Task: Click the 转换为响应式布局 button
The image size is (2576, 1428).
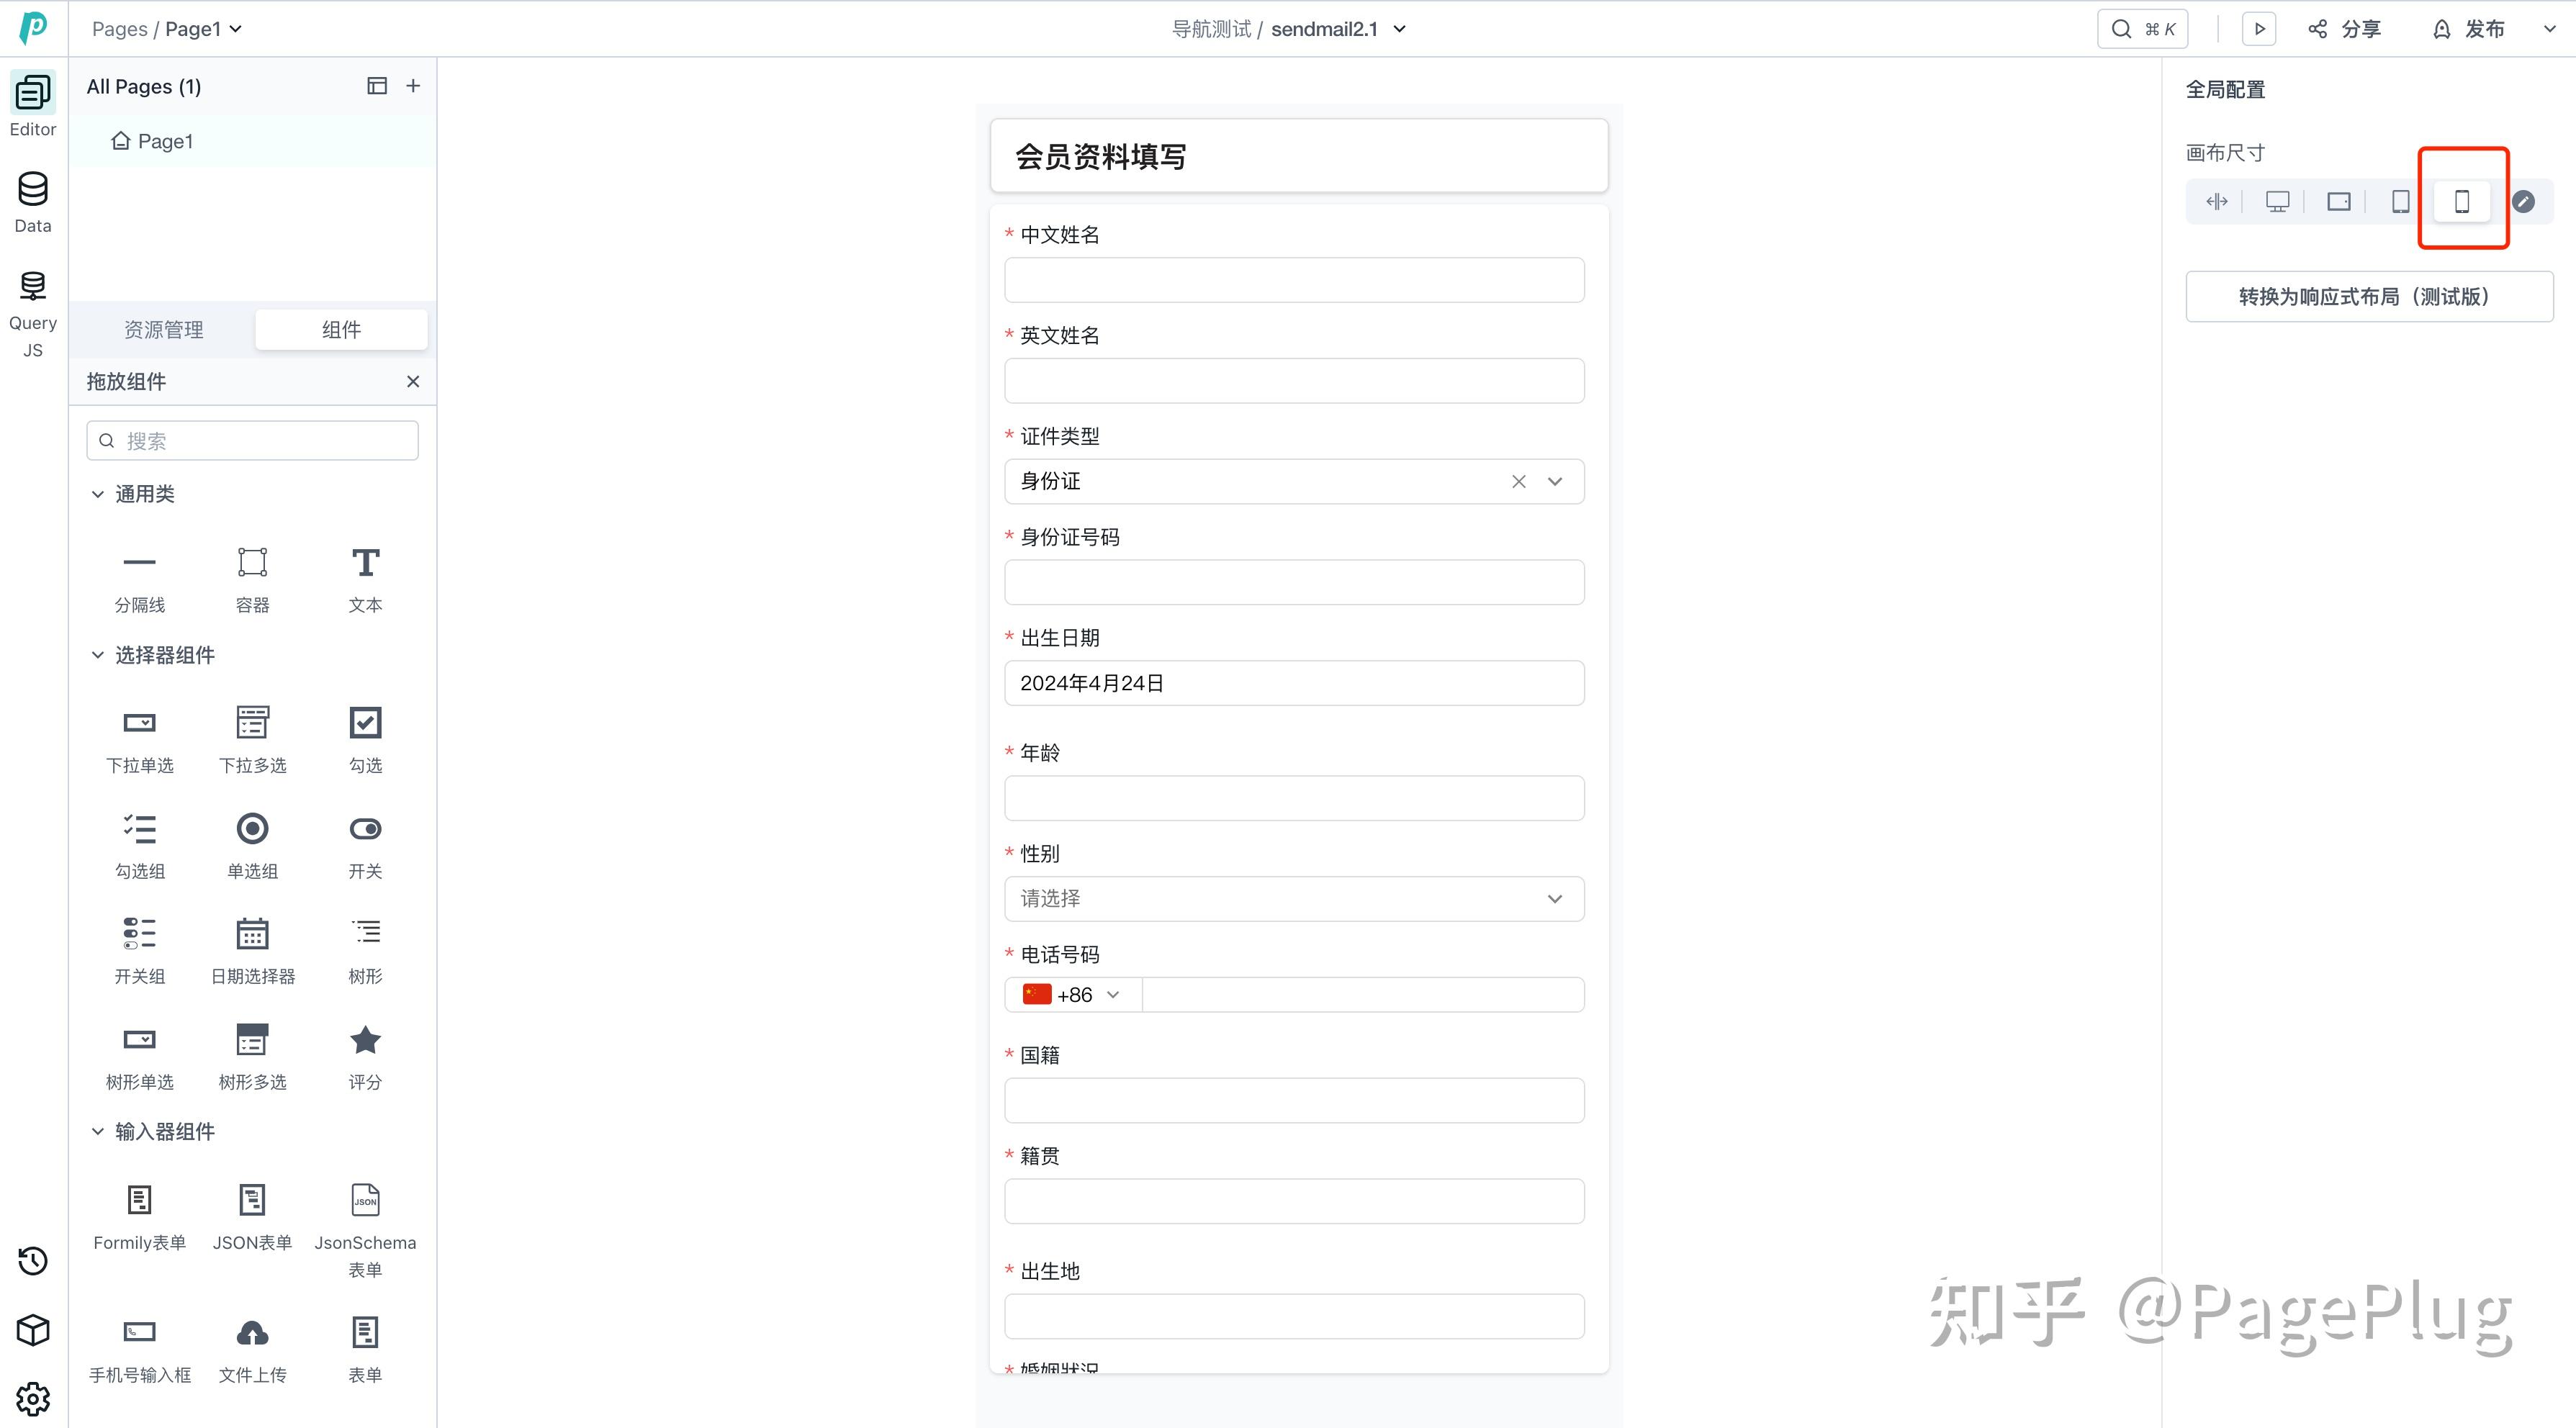Action: (x=2368, y=296)
